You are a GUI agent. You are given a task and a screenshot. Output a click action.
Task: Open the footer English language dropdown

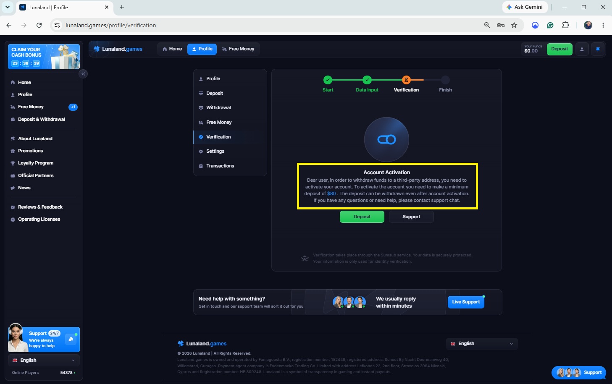click(482, 344)
